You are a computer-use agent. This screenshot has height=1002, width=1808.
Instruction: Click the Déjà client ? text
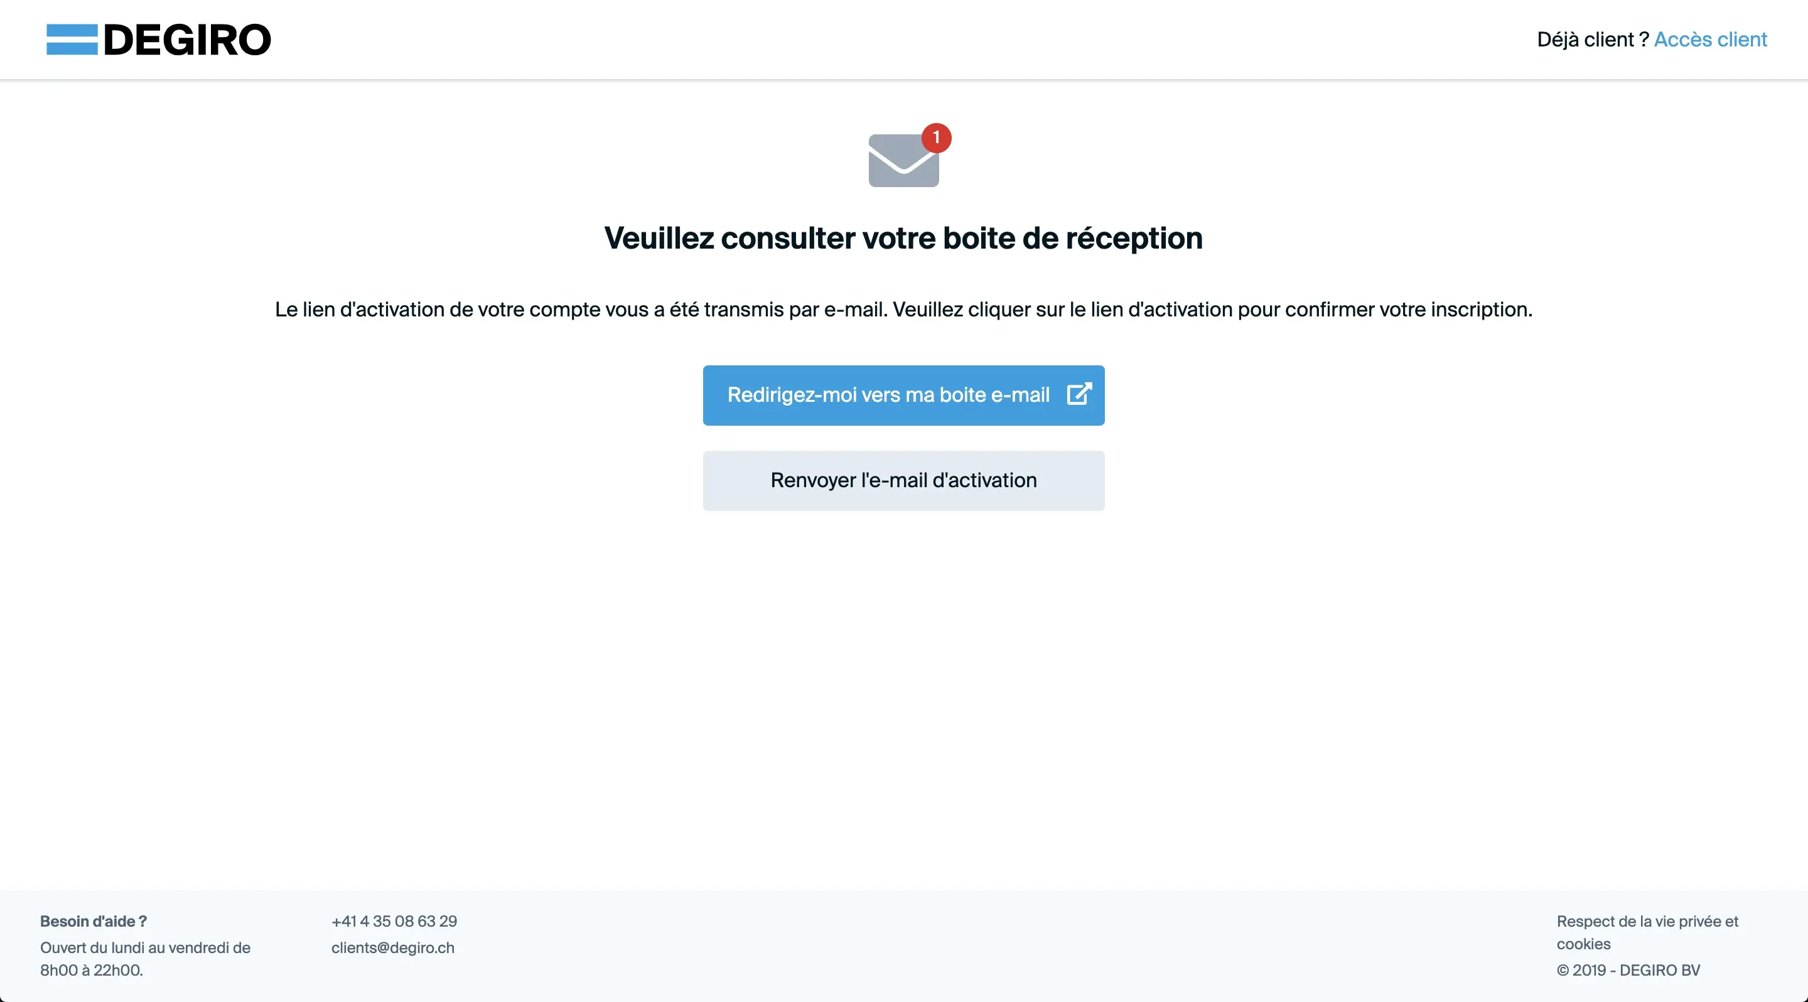[1592, 40]
